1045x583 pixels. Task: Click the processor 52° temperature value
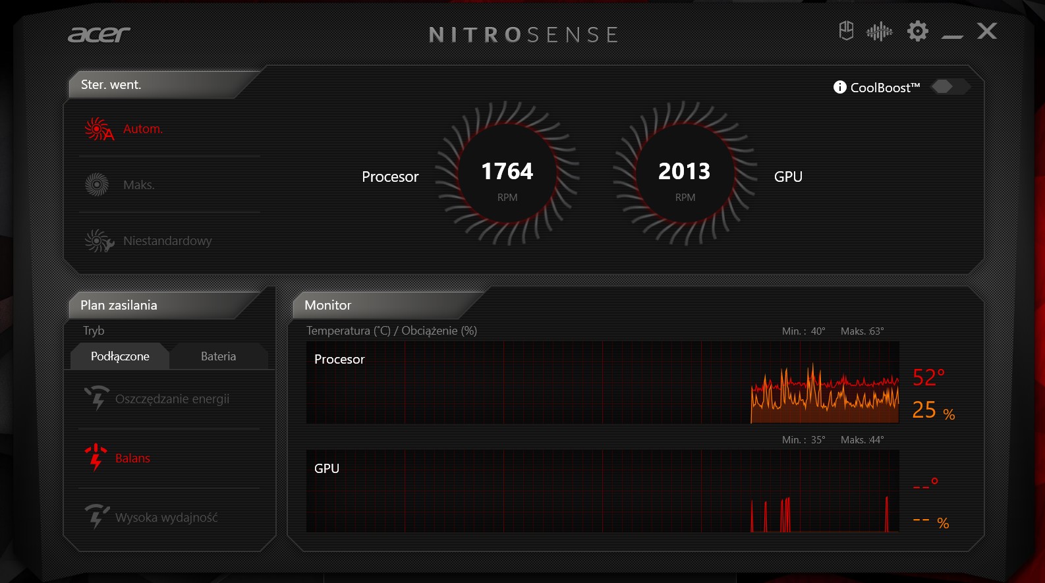click(x=928, y=377)
